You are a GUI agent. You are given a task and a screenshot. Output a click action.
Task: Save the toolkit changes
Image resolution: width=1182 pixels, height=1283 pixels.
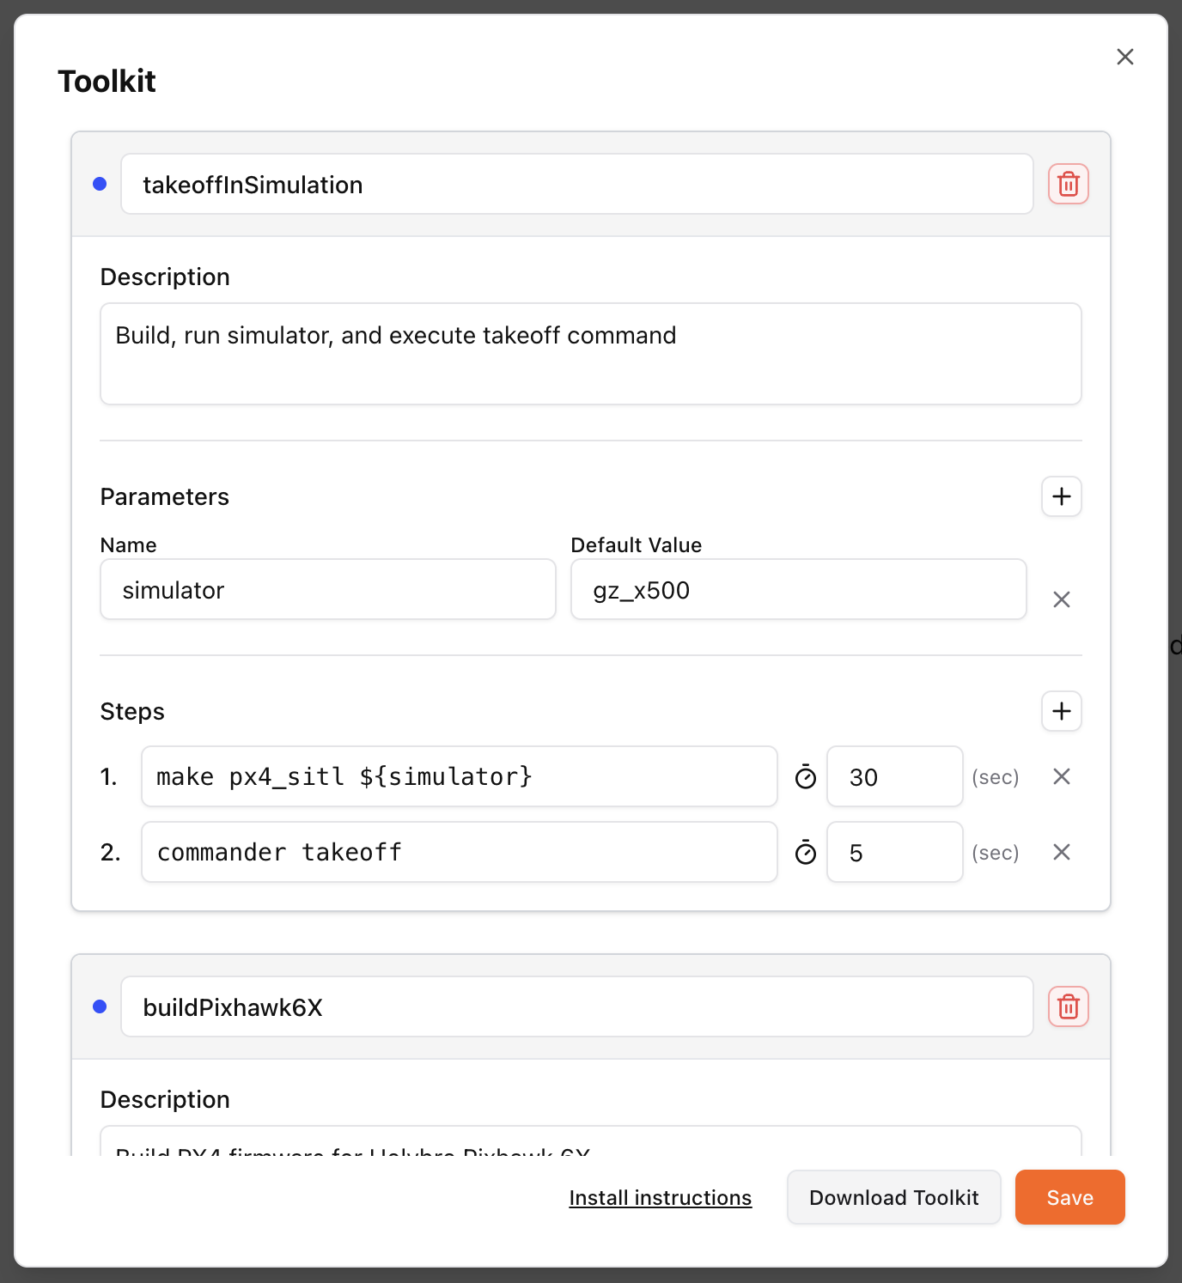[x=1070, y=1197]
